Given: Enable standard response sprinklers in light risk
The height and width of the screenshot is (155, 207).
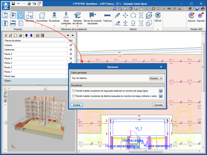Looking at the screenshot, I should [74, 91].
